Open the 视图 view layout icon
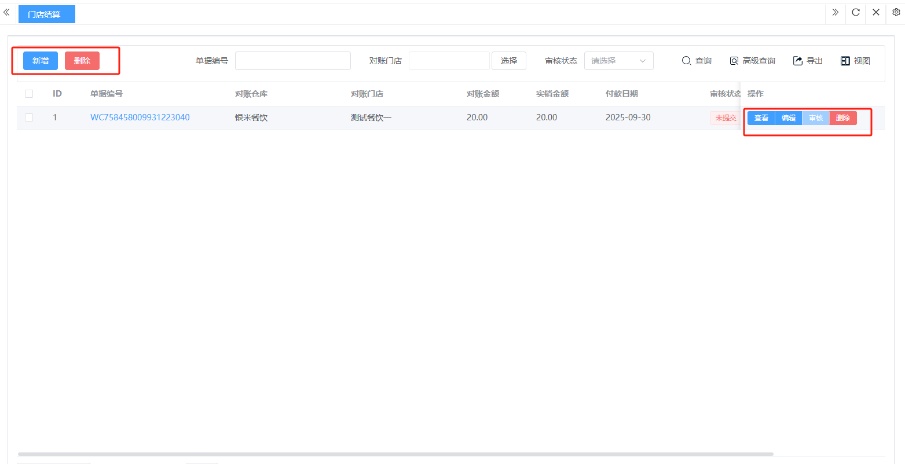 [845, 61]
